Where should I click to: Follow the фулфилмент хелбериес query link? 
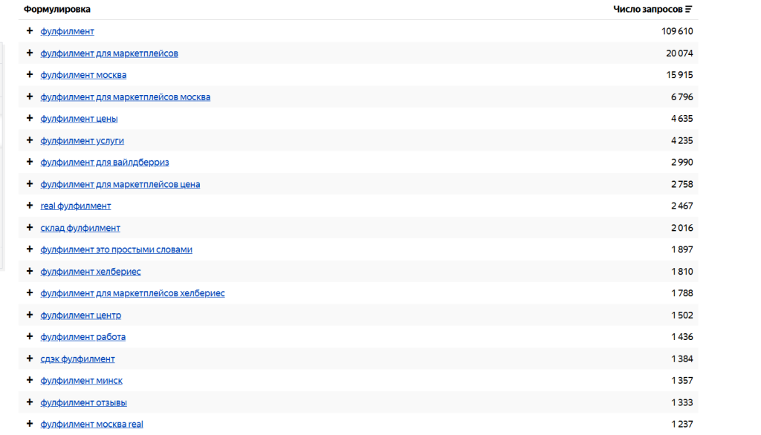(90, 272)
